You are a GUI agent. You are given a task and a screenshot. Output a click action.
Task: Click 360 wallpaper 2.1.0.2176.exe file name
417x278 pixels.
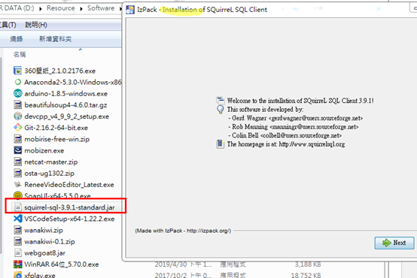click(59, 71)
